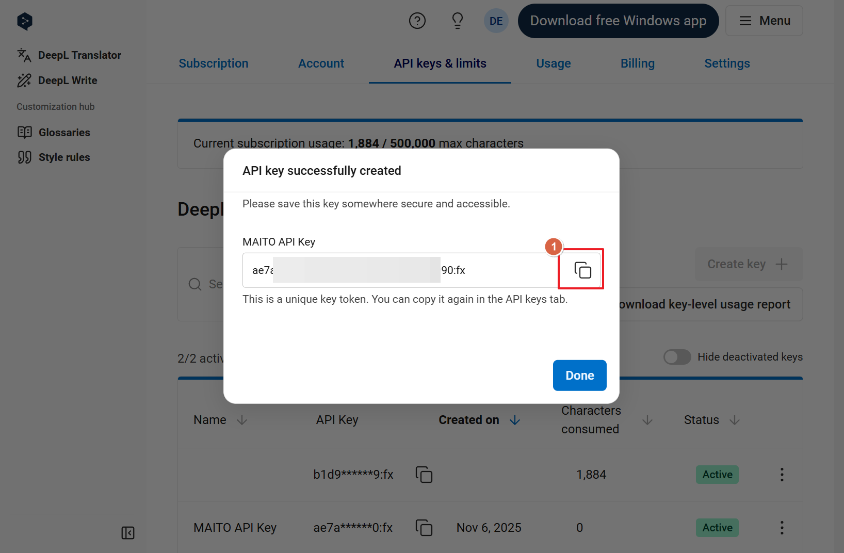Click the b1d9******9:fx key text
Screen dimensions: 844x553
pos(353,475)
